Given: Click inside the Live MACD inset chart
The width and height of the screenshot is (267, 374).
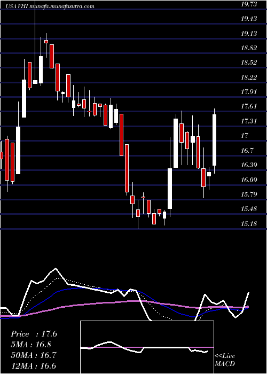Looking at the screenshot, I should 147,347.
